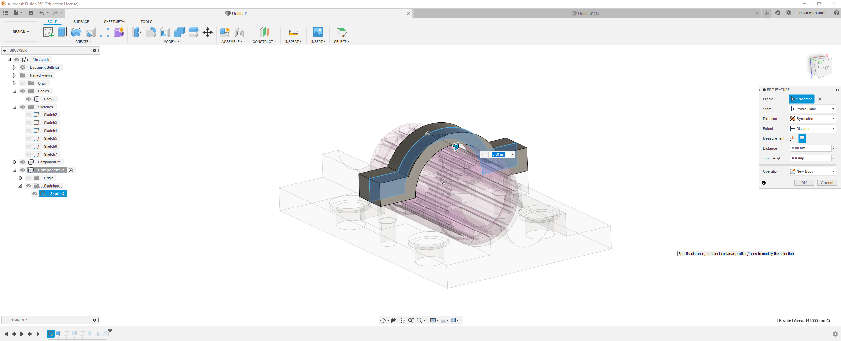The height and width of the screenshot is (341, 841).
Task: Activate the Pan hand tool
Action: [402, 320]
